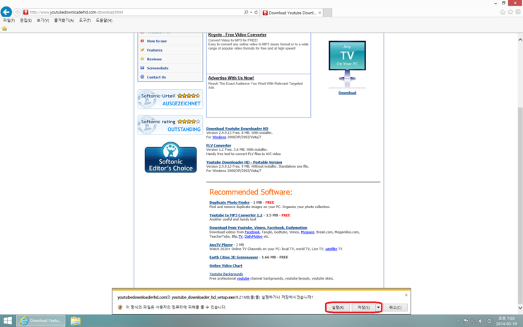Close the download notification bar
The image size is (523, 327).
point(406,295)
